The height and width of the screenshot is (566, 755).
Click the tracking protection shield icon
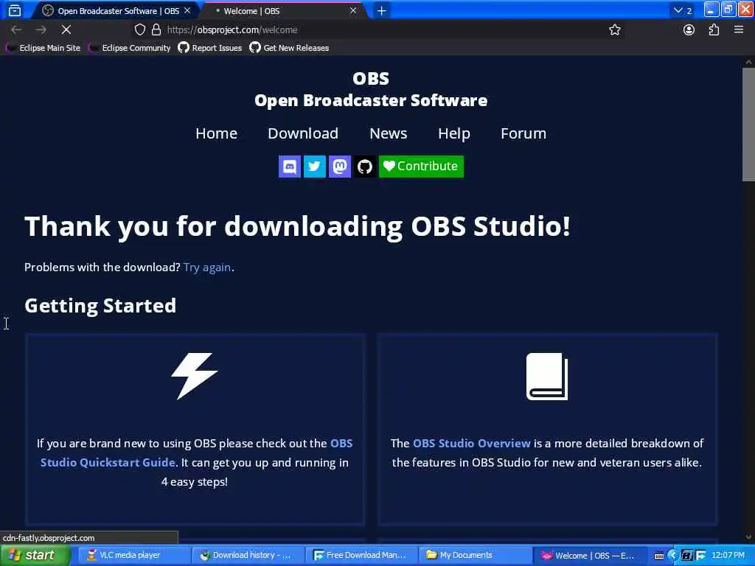pos(139,29)
